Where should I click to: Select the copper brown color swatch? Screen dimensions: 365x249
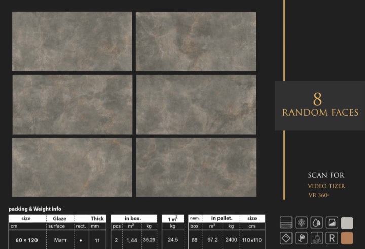coord(347,238)
